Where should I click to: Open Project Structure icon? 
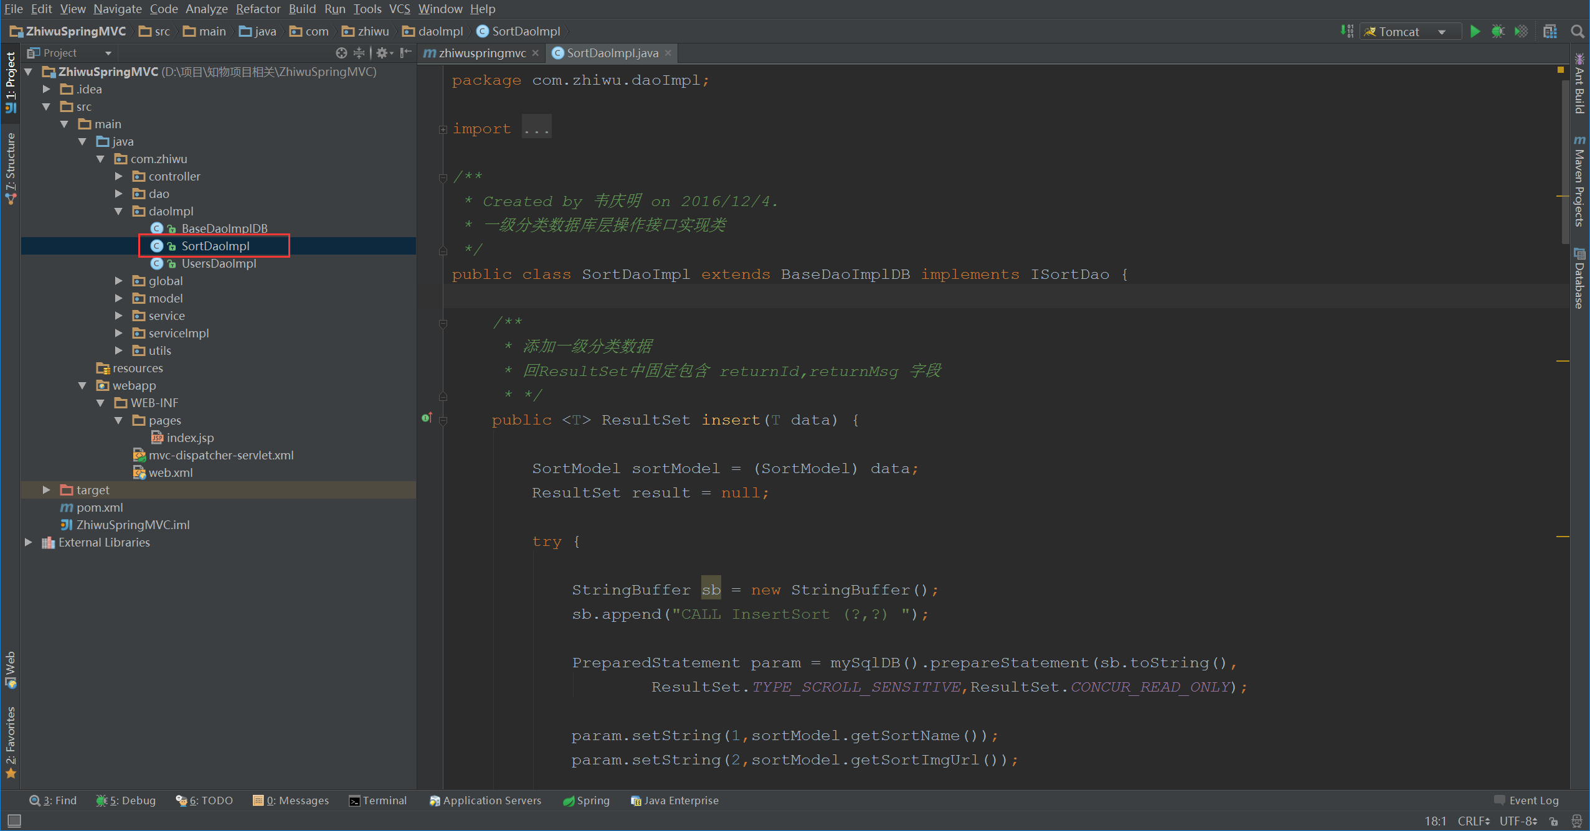1550,31
